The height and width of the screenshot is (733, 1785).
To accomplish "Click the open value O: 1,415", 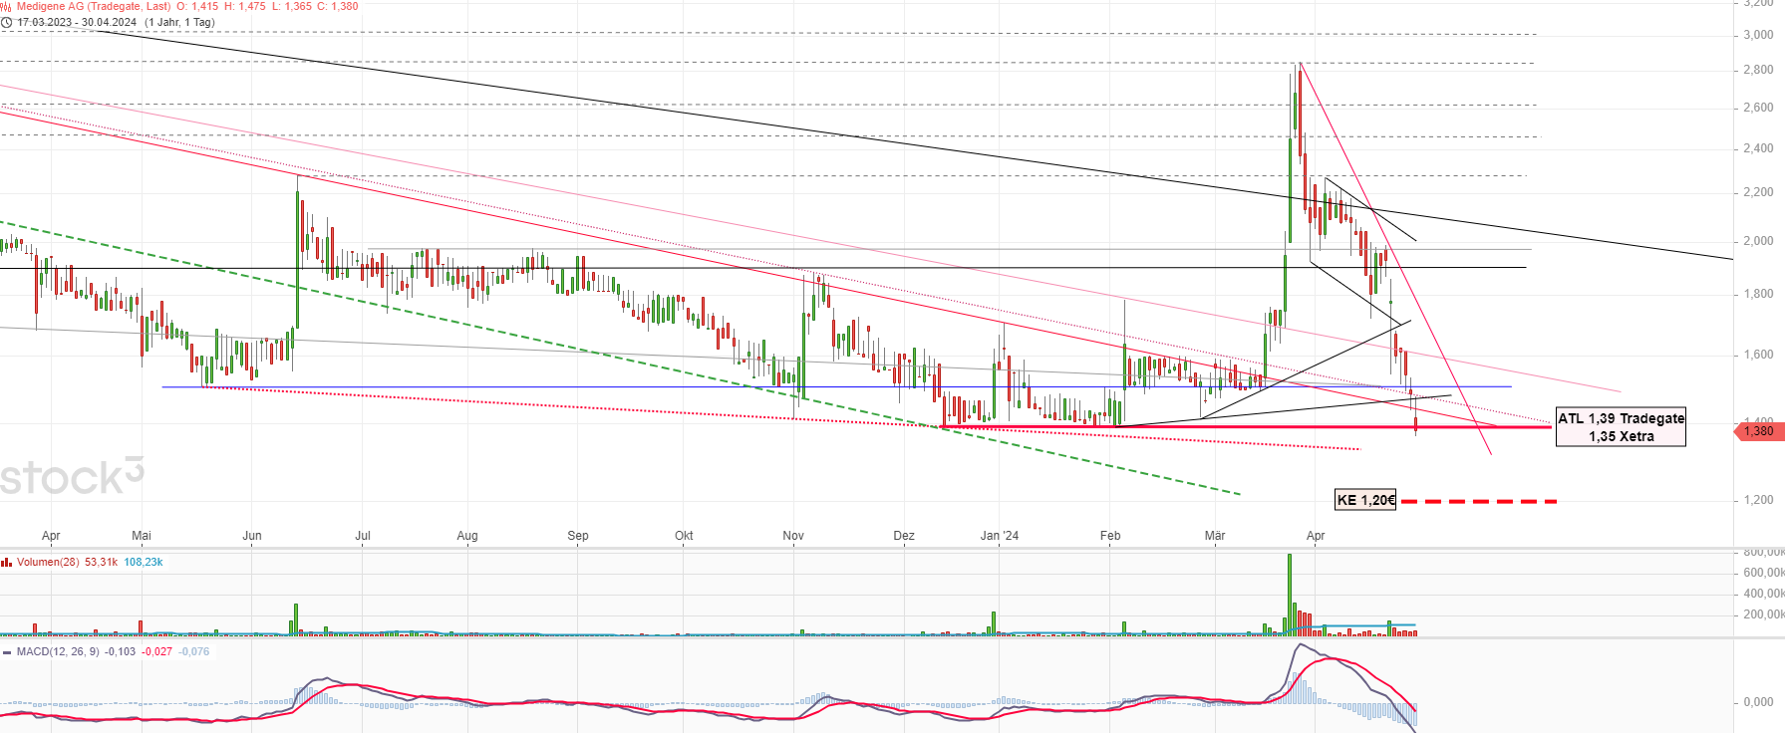I will [197, 6].
